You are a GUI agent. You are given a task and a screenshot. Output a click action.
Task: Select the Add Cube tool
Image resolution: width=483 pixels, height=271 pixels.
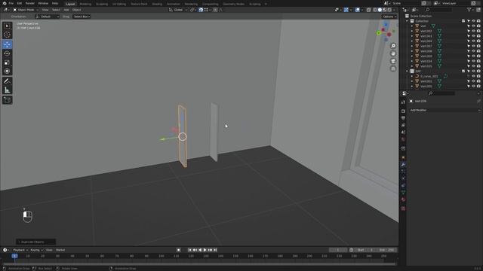point(7,100)
